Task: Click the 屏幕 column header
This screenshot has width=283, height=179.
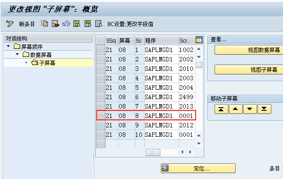Action: 127,40
